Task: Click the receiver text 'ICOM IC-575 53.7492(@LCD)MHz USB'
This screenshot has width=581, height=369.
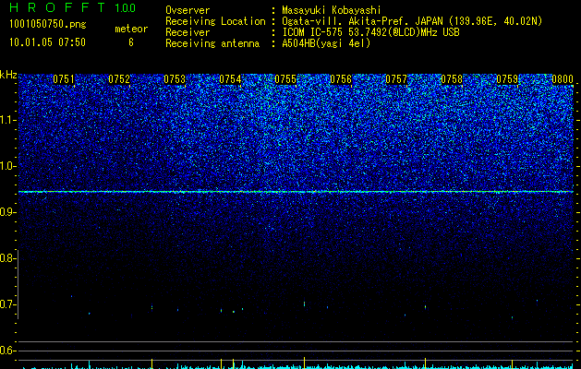Action: coord(370,32)
